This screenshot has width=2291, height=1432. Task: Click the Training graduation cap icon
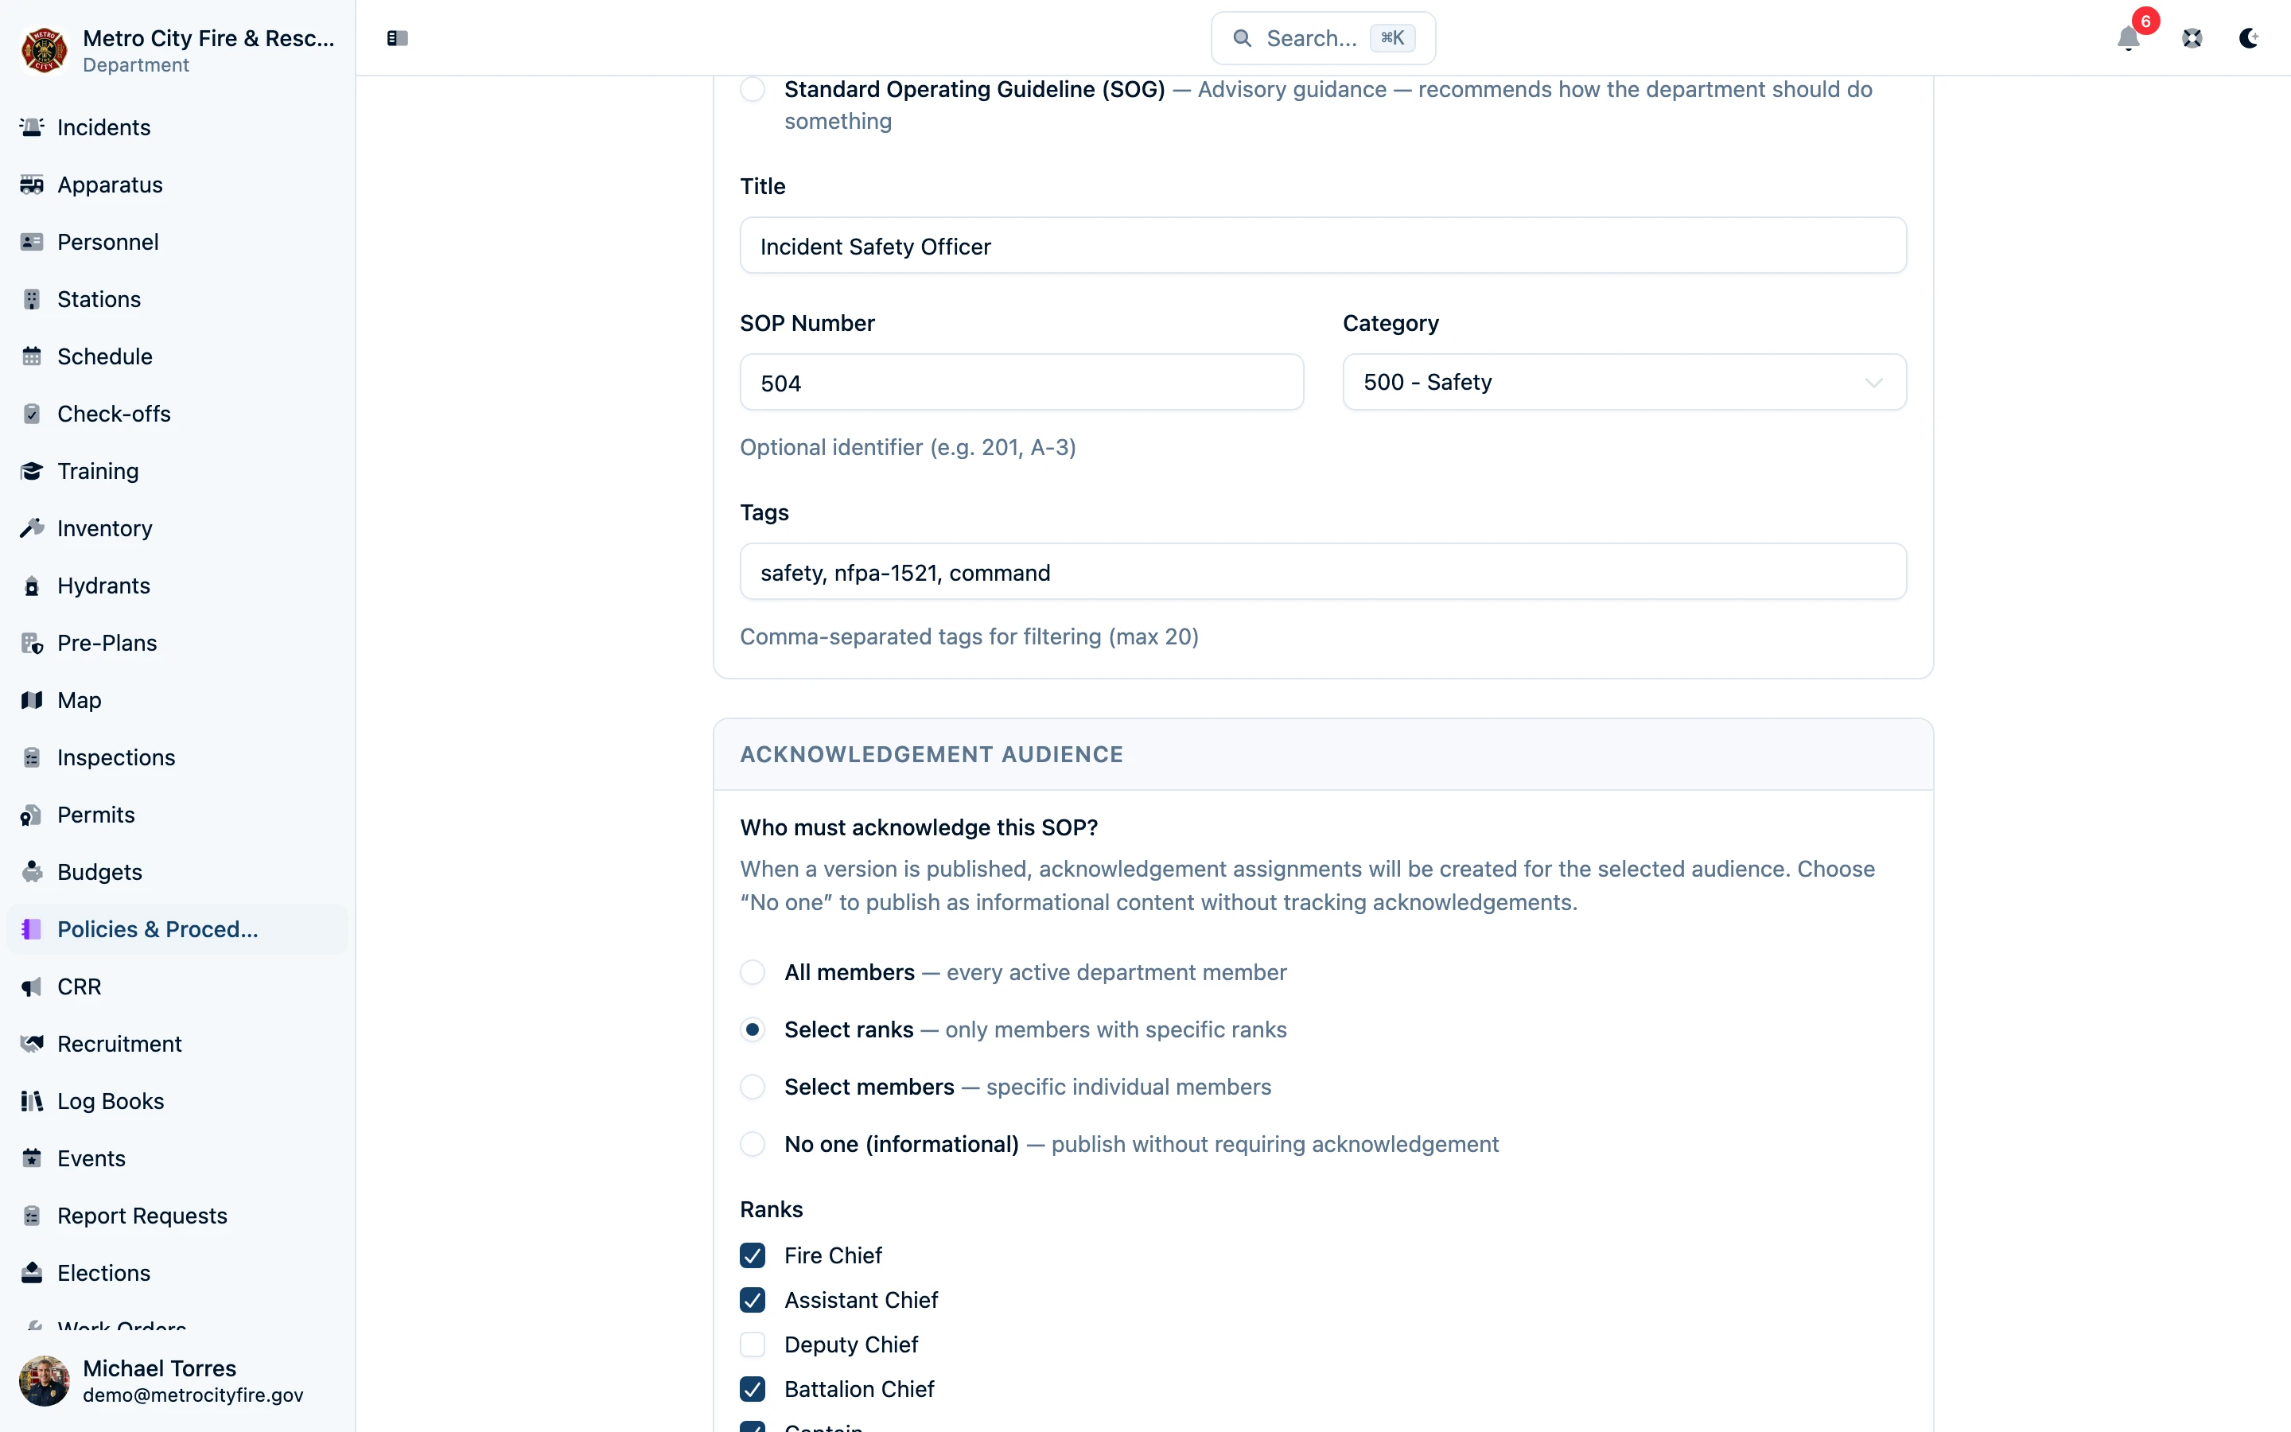(32, 471)
